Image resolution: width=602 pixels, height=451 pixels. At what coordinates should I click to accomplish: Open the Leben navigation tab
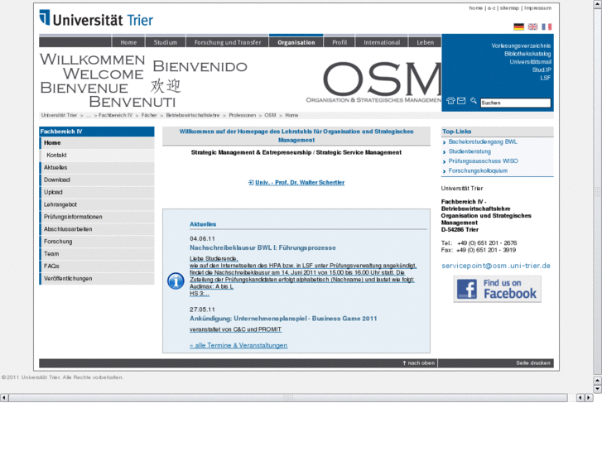click(426, 42)
